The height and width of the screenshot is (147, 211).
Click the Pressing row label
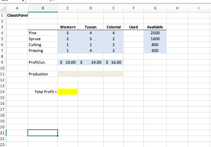[43, 51]
